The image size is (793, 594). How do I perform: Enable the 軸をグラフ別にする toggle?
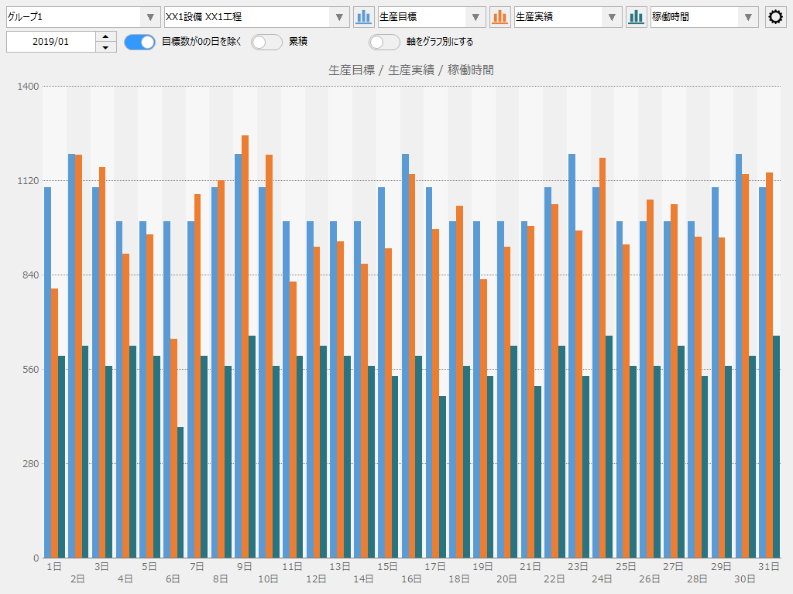click(x=384, y=42)
